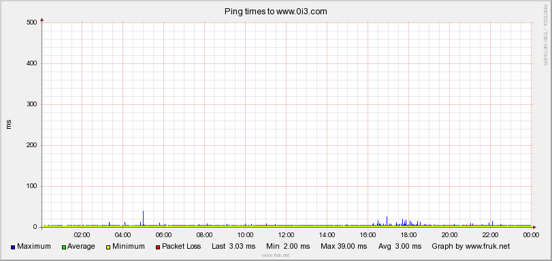Click the Max 39.00 ms statistic
The height and width of the screenshot is (261, 552).
344,246
